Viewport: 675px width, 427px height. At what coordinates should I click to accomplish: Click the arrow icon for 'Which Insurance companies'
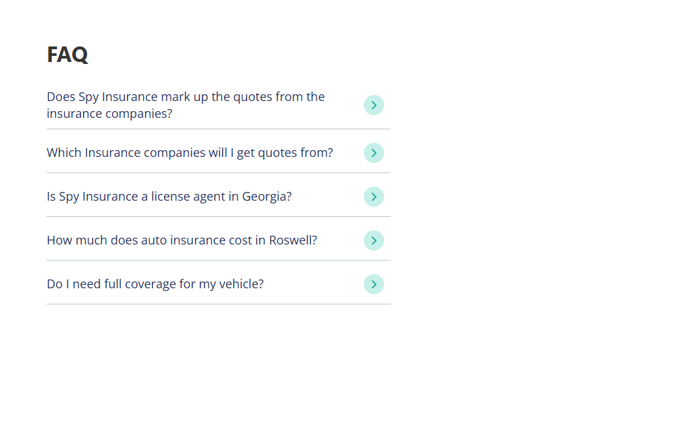pos(374,153)
